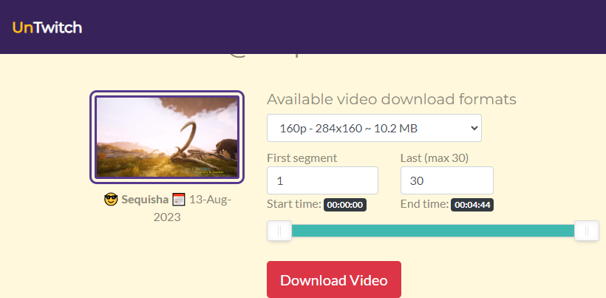The width and height of the screenshot is (606, 298).
Task: Click the 'Available video download formats' heading
Action: [x=391, y=100]
